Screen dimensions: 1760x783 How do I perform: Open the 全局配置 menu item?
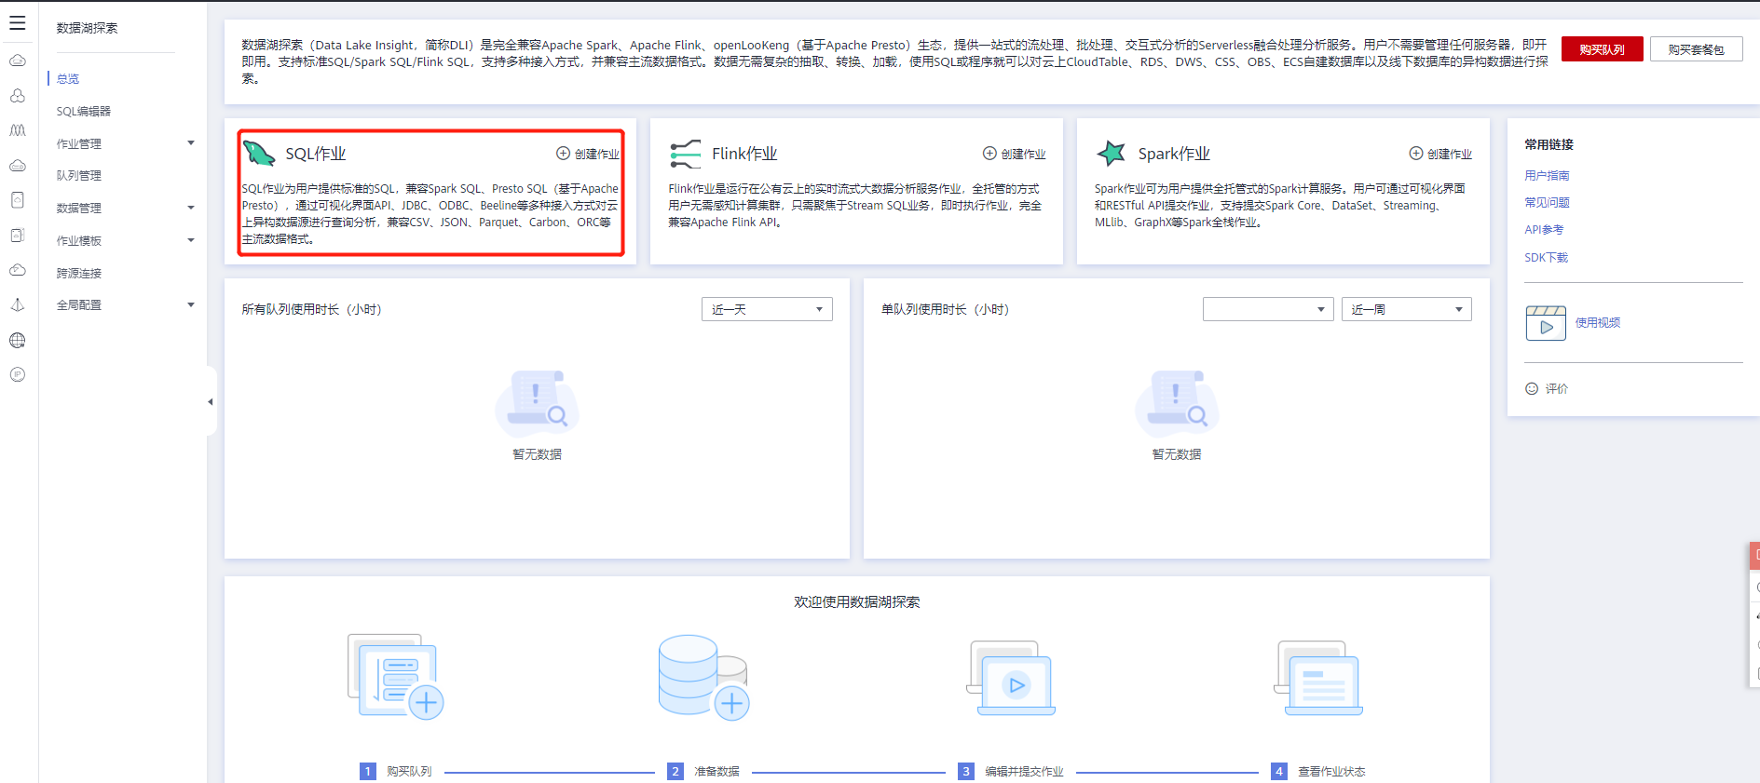coord(79,304)
